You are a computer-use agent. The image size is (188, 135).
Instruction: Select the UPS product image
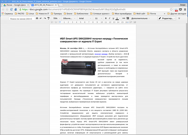(78, 67)
